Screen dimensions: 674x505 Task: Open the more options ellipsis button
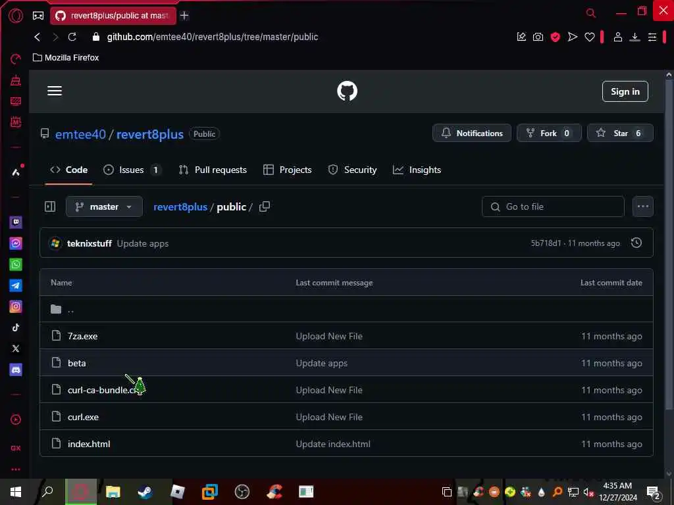[x=642, y=206]
